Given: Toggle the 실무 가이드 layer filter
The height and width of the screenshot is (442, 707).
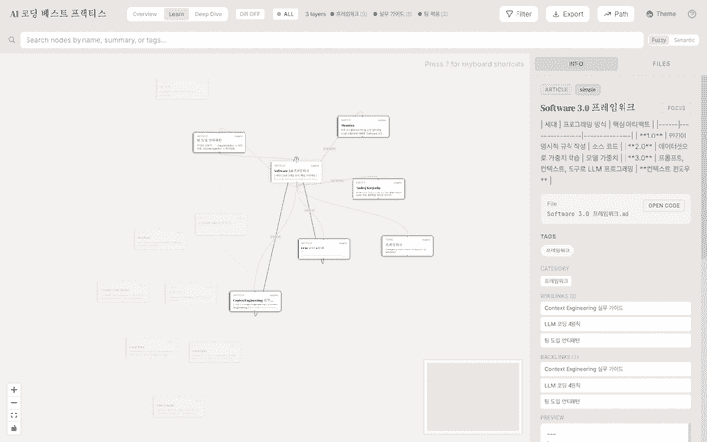Looking at the screenshot, I should pyautogui.click(x=393, y=14).
